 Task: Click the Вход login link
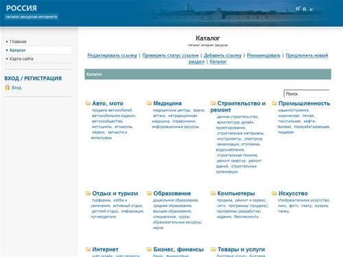point(16,88)
